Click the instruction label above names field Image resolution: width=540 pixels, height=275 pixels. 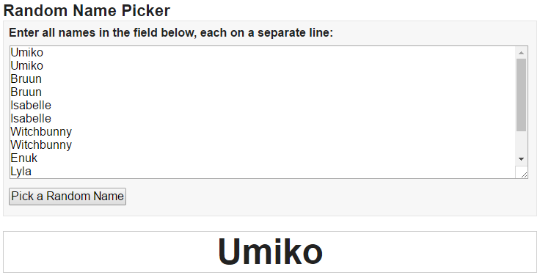coord(171,33)
